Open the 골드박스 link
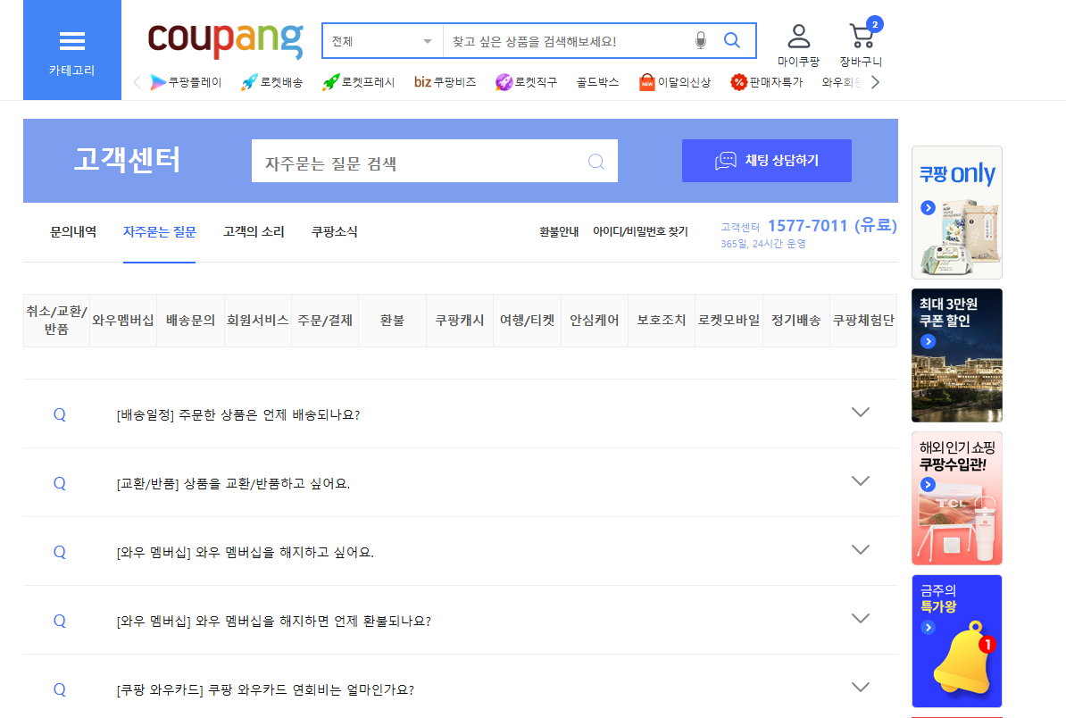 coord(597,82)
